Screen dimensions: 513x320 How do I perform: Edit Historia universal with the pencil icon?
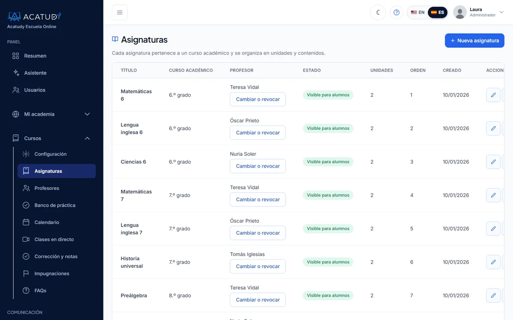click(x=493, y=262)
